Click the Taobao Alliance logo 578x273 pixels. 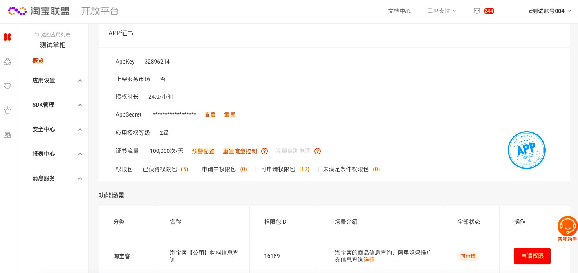click(39, 11)
